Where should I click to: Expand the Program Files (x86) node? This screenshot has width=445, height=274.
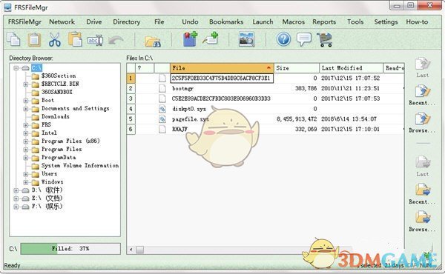[26, 141]
